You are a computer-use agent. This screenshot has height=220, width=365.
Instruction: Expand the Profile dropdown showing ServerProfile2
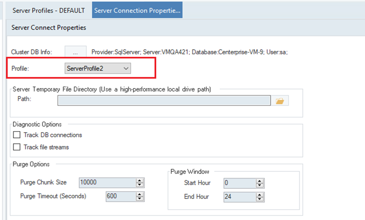98,68
